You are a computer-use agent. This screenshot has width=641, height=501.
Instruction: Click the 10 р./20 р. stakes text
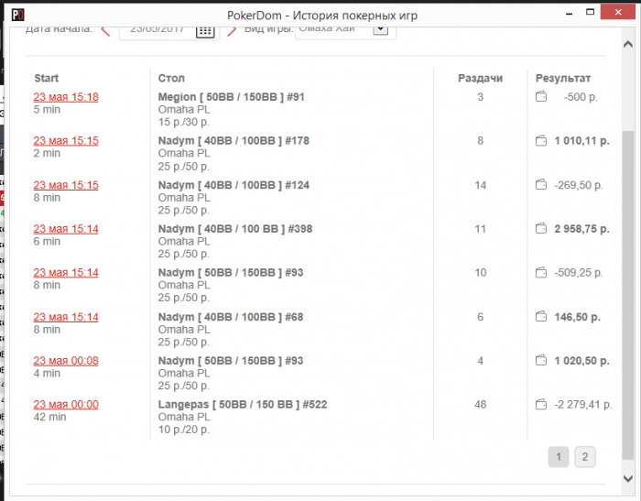pyautogui.click(x=183, y=430)
